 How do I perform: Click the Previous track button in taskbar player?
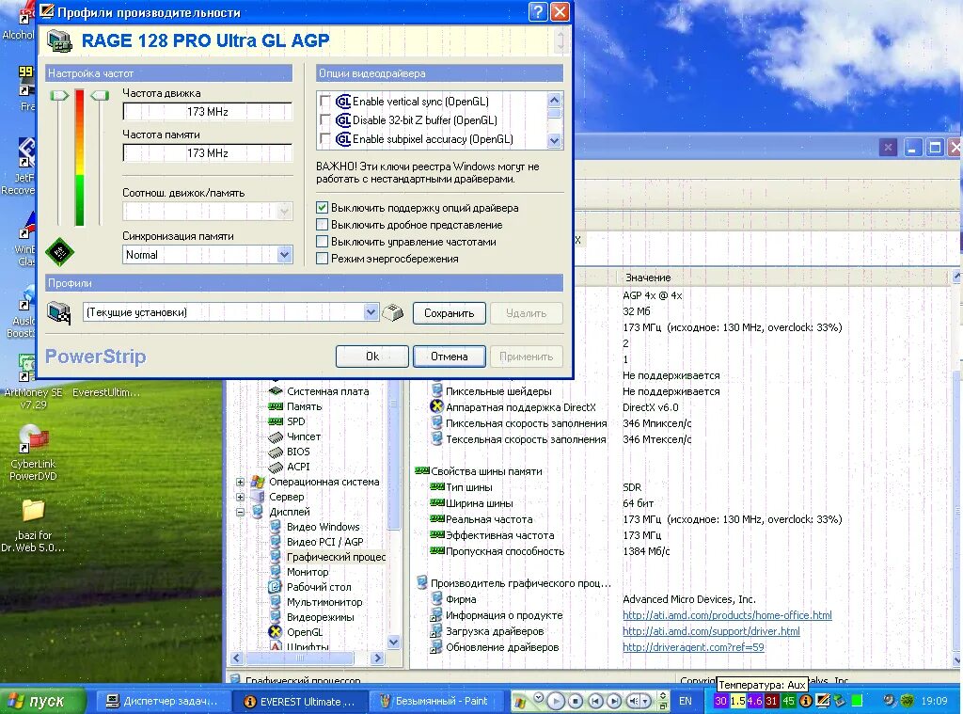595,701
